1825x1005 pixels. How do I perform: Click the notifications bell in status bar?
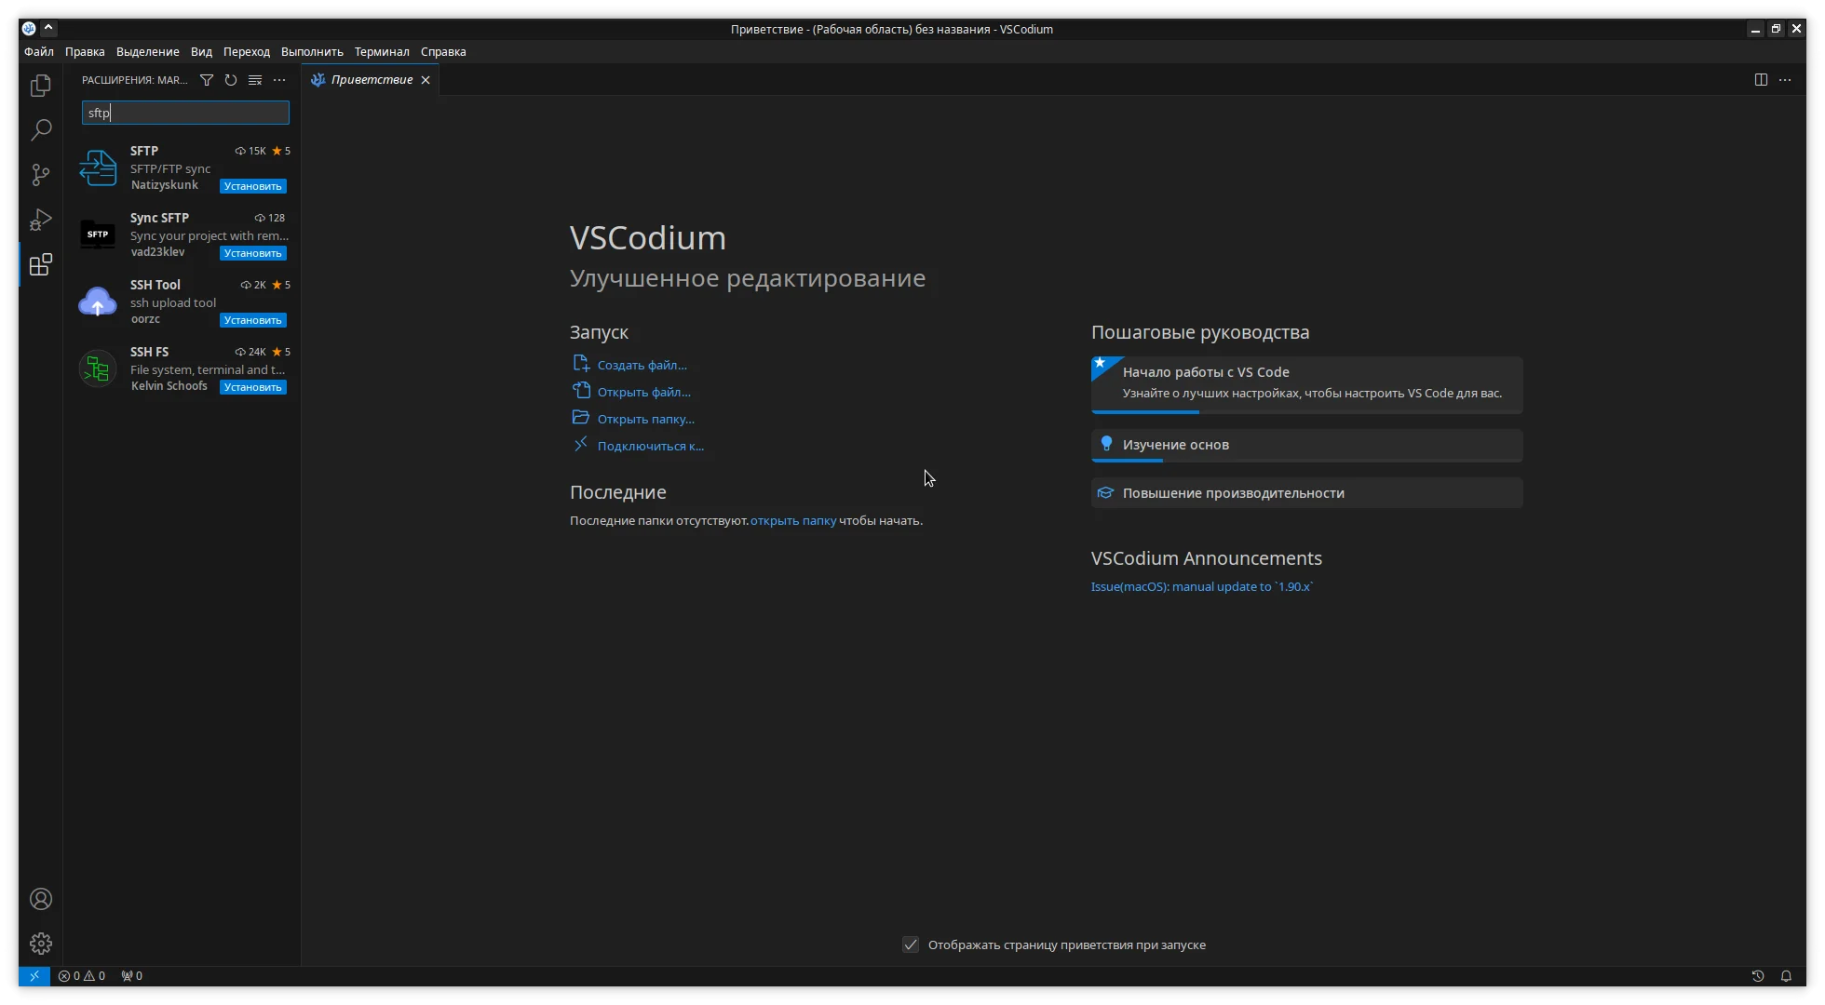coord(1786,976)
